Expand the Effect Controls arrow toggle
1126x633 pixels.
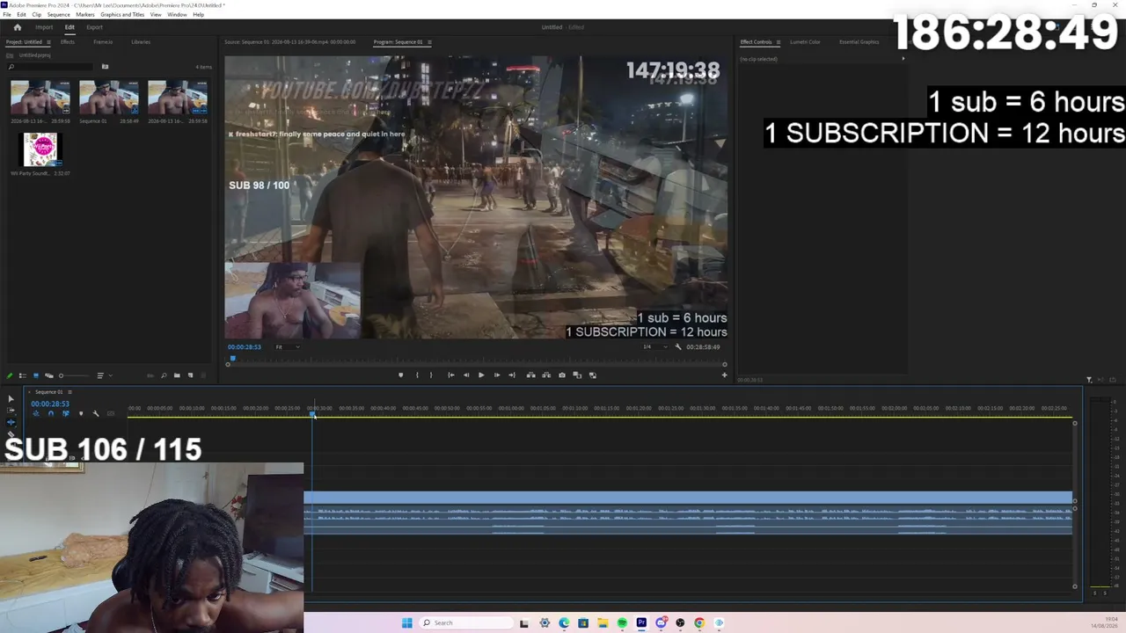[x=903, y=59]
